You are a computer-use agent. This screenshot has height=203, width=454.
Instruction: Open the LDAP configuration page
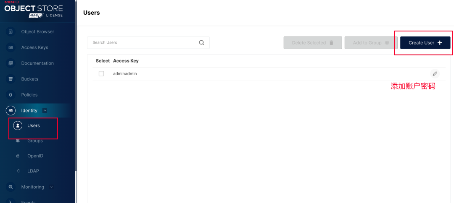[x=33, y=171]
